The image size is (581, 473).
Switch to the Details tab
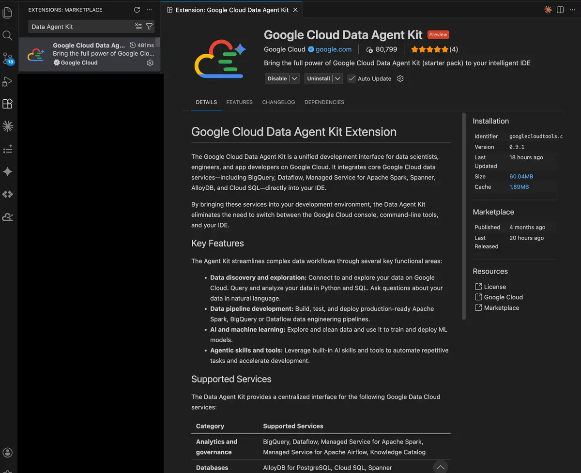(x=206, y=102)
